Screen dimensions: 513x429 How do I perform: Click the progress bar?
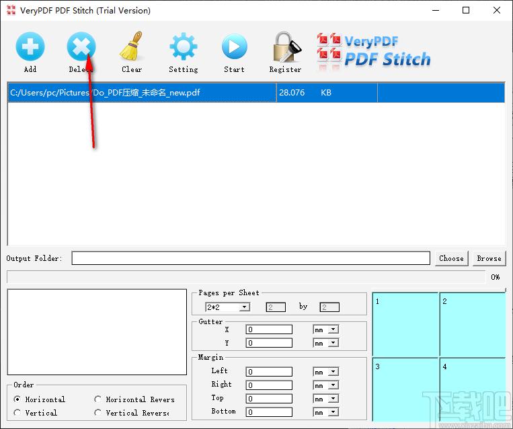(x=246, y=277)
